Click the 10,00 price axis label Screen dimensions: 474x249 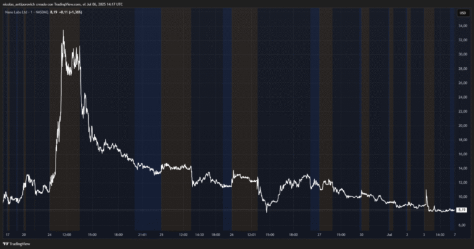click(x=463, y=197)
